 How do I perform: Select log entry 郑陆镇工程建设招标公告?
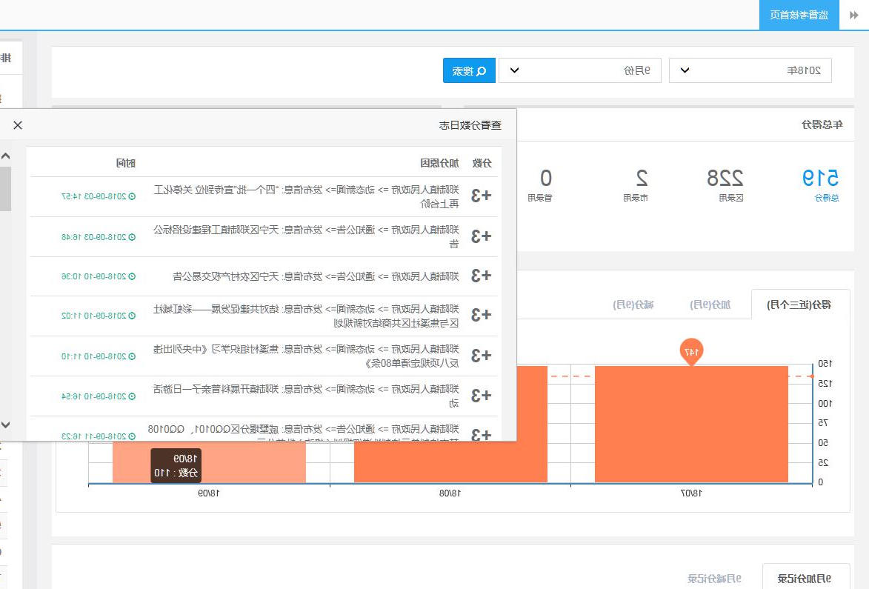coord(264,236)
